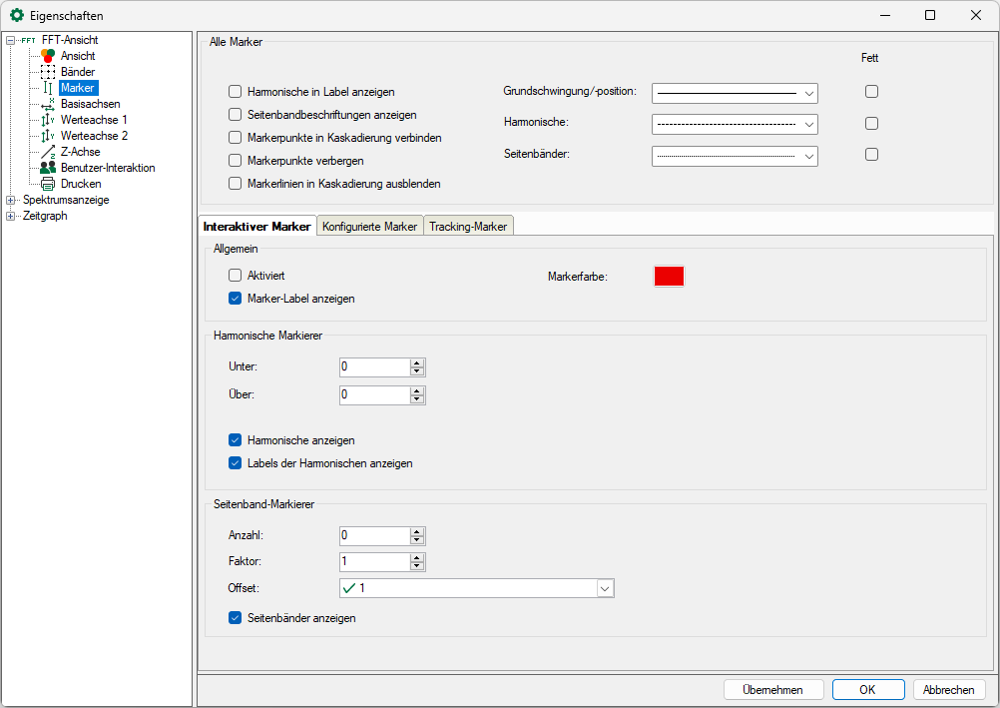Increase the Anzahl spinner value
This screenshot has width=1000, height=708.
[x=417, y=531]
